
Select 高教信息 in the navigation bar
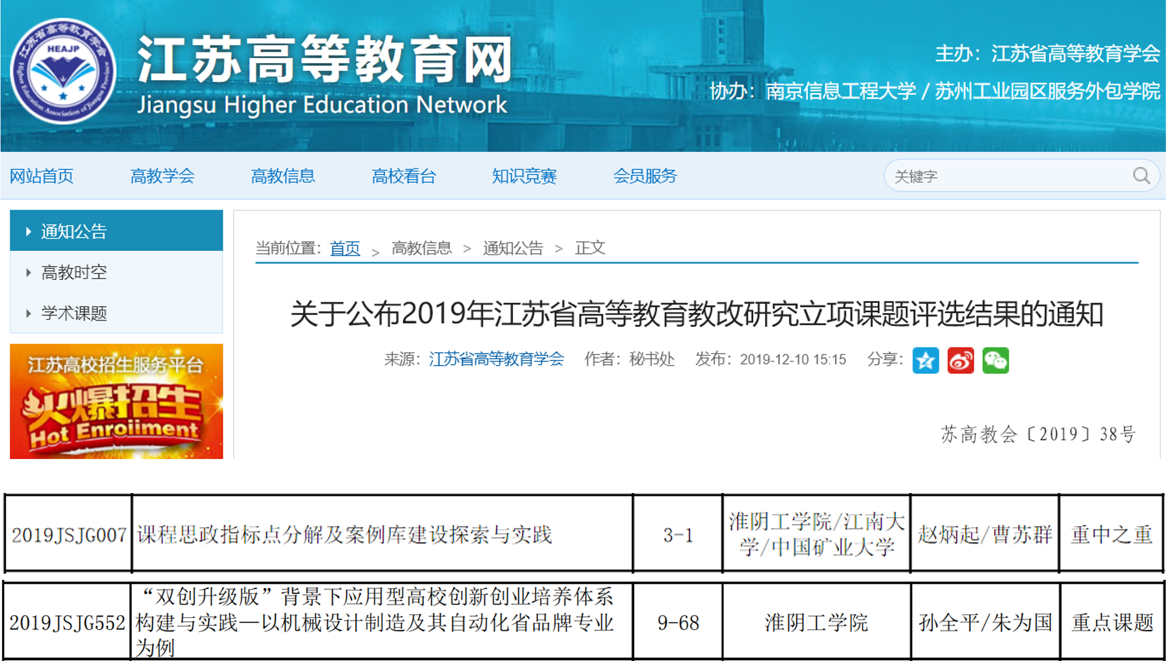tap(283, 176)
